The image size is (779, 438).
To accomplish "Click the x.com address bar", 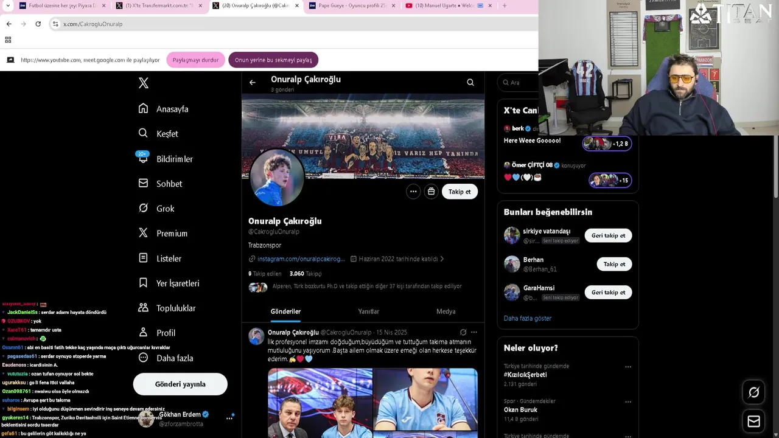I will [x=292, y=24].
